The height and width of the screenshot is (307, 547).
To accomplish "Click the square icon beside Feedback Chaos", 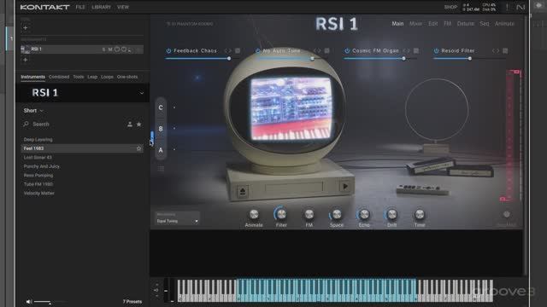I will point(238,51).
